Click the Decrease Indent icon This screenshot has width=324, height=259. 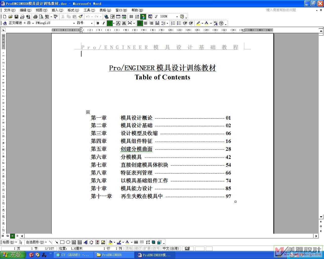[185, 23]
